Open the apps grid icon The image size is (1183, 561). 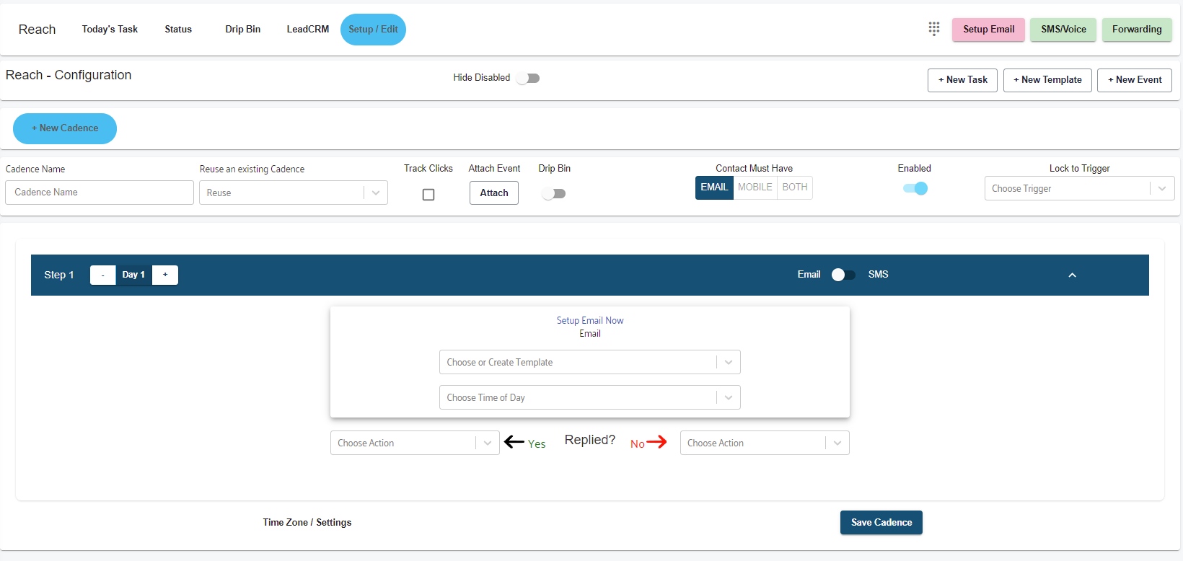[x=934, y=29]
